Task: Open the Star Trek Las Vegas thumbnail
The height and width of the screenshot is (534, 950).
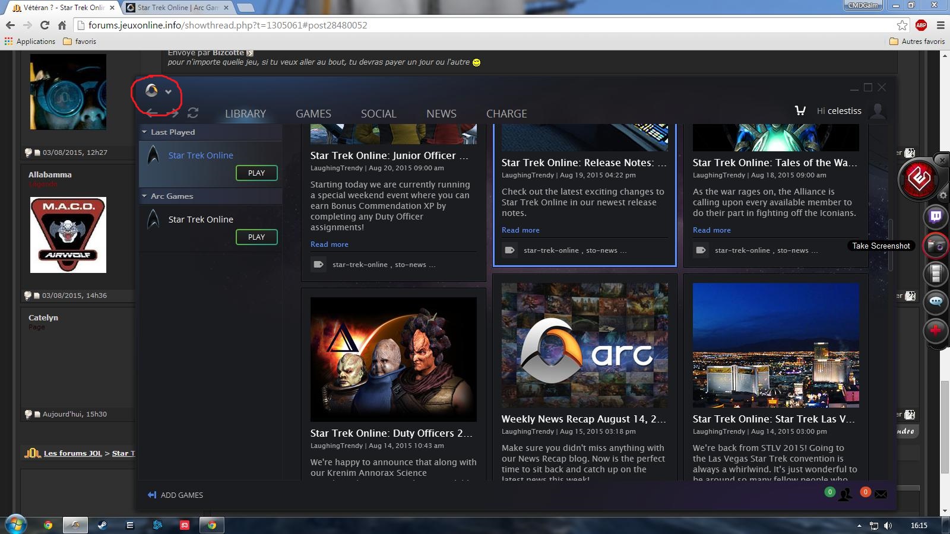Action: pos(775,345)
